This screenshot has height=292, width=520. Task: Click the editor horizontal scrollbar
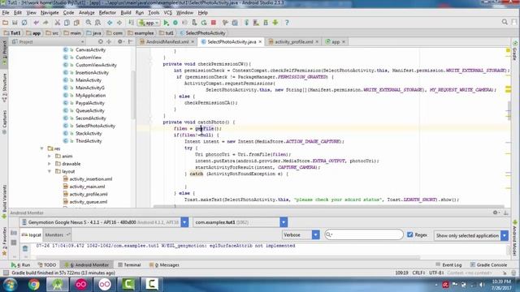(330, 206)
